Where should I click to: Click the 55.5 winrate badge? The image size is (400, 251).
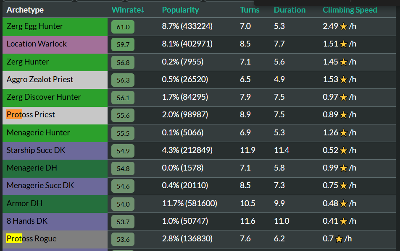click(123, 133)
